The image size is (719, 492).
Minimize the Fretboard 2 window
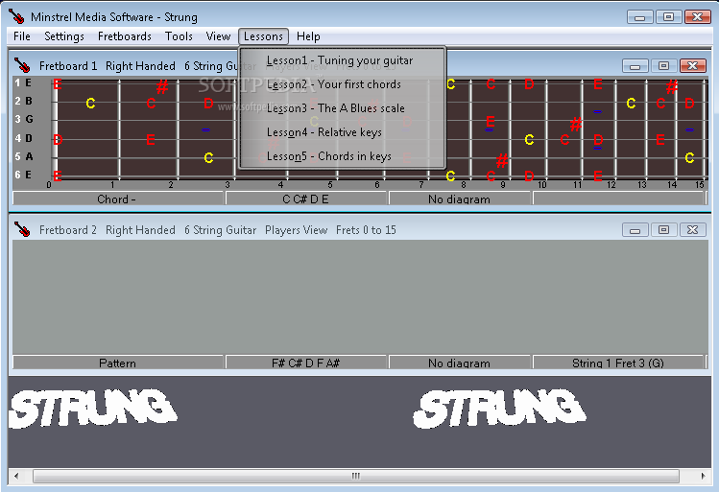(635, 229)
